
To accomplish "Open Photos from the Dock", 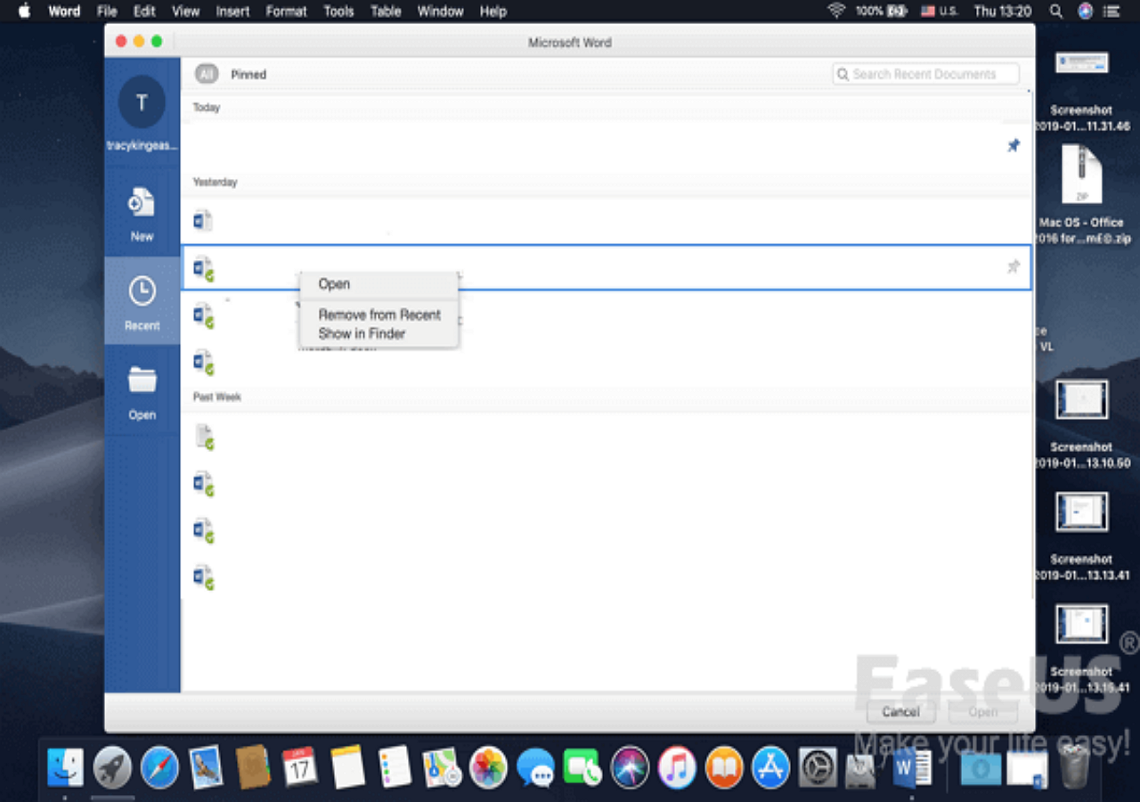I will point(489,767).
